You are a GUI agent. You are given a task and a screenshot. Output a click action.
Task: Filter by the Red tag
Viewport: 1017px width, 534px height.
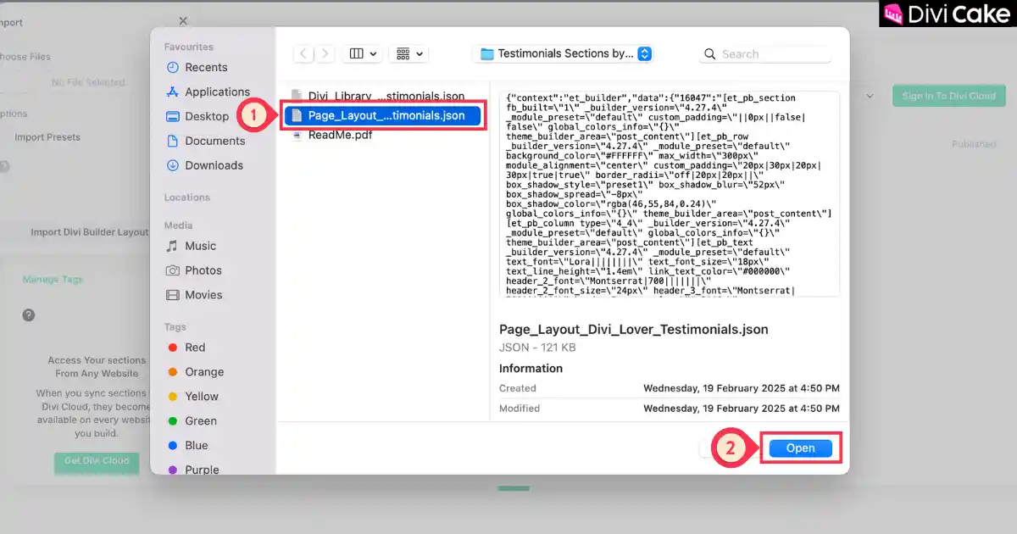tap(195, 348)
